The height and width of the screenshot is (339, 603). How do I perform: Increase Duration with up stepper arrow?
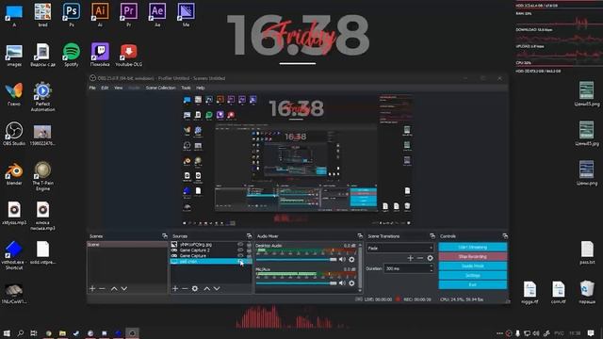click(x=432, y=266)
